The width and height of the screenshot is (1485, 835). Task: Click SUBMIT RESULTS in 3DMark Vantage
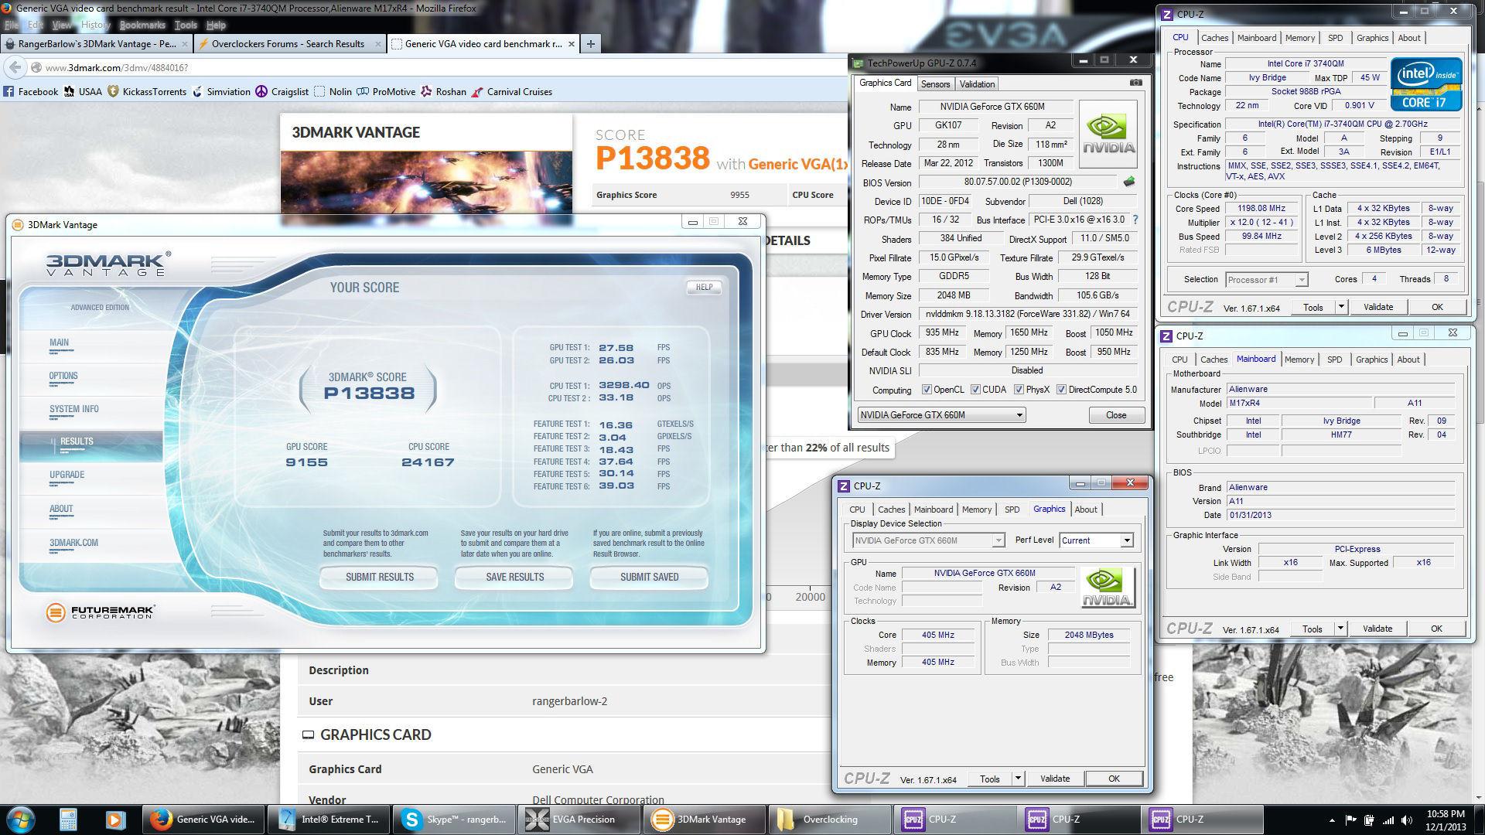(379, 577)
